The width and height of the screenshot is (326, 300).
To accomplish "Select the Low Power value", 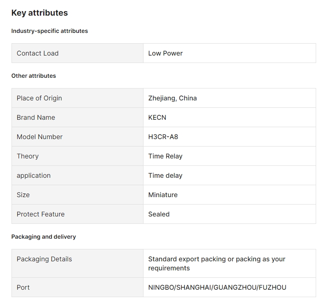I will pyautogui.click(x=165, y=53).
